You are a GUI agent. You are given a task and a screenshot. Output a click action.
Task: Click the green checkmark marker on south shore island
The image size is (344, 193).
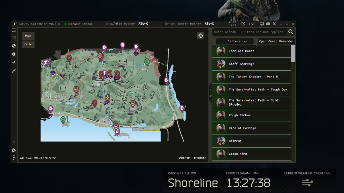[x=63, y=120]
